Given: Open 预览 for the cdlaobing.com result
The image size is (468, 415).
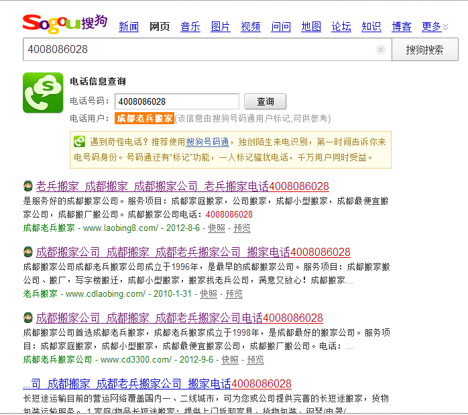Looking at the screenshot, I should click(234, 294).
